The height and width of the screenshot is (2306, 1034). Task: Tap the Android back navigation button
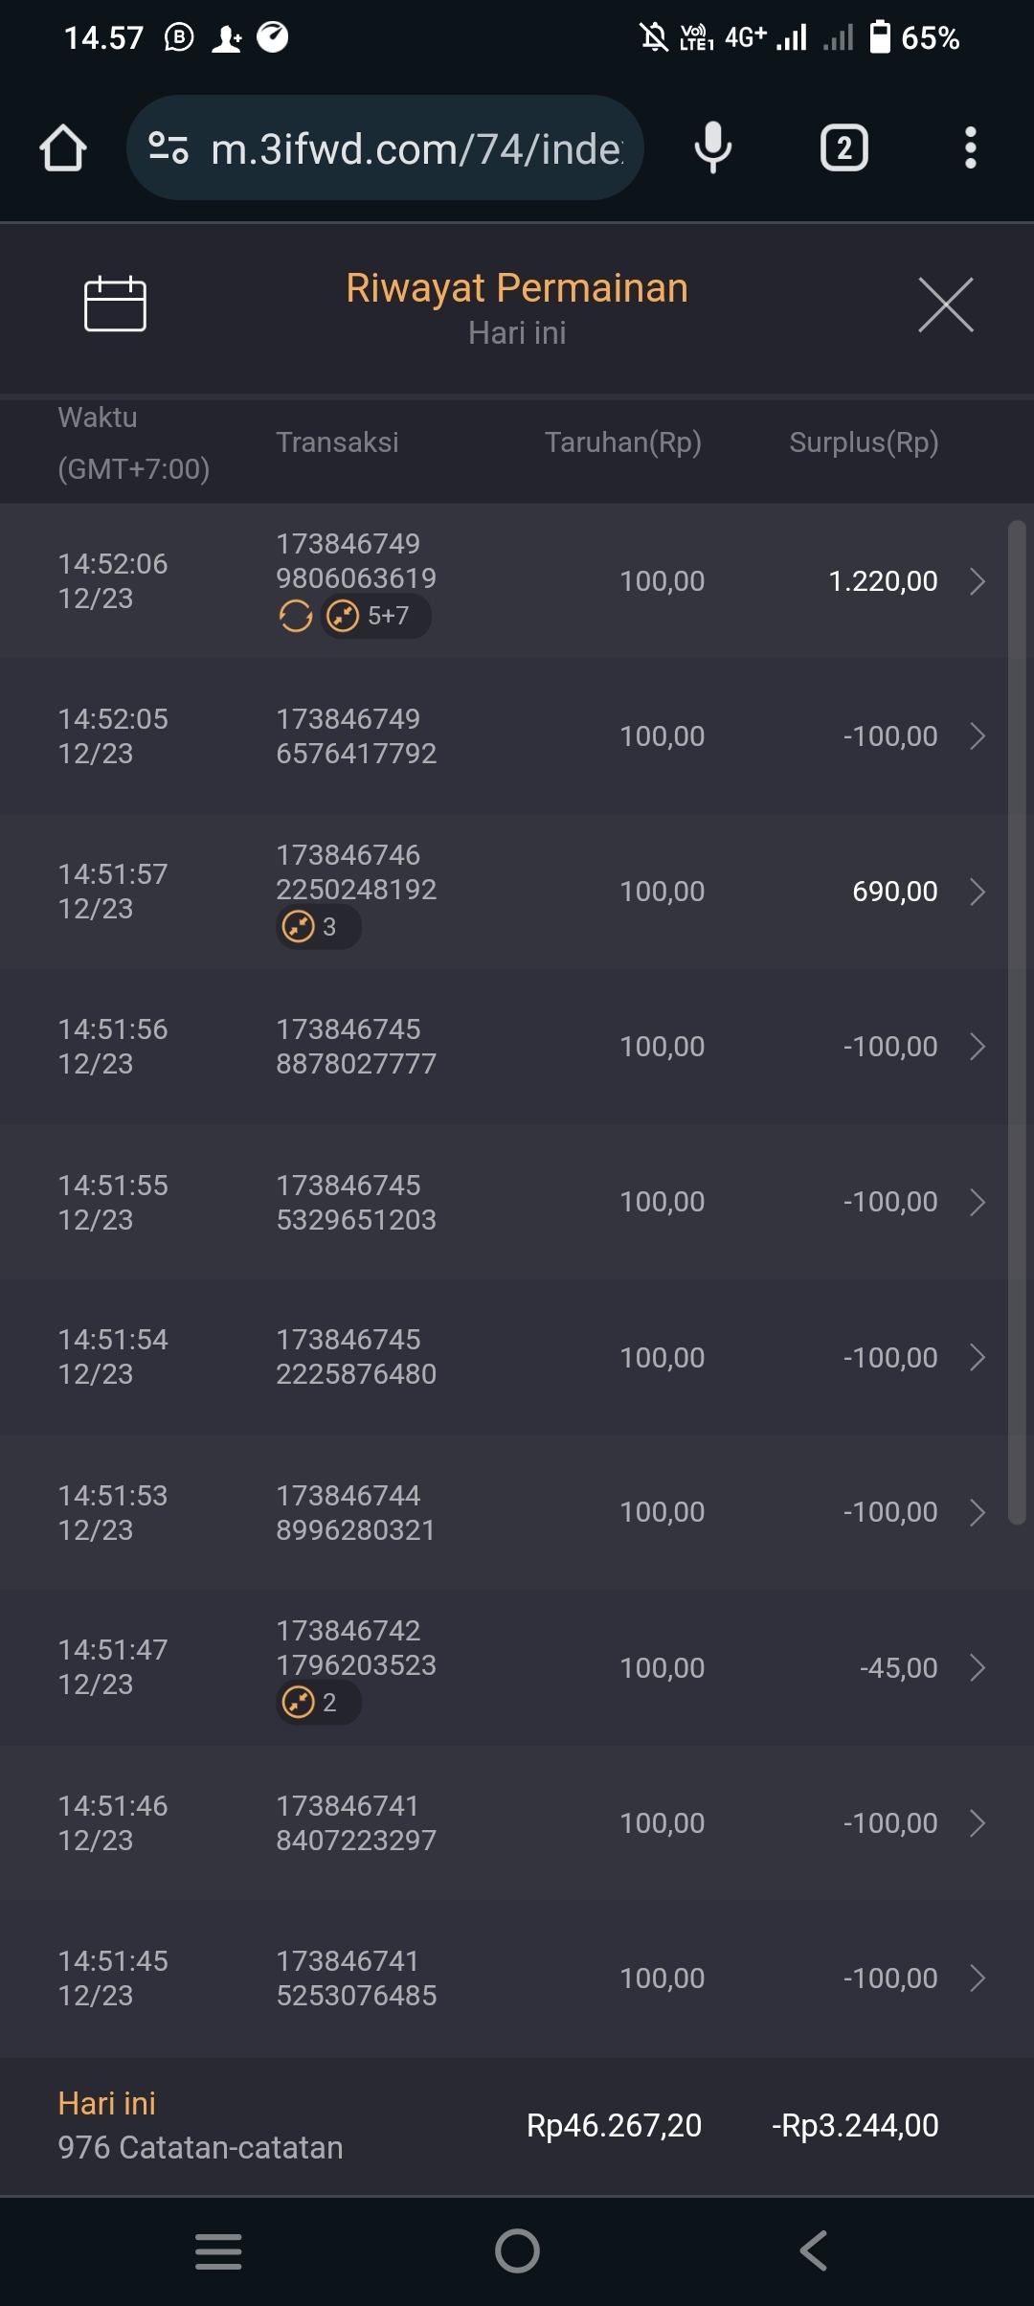pyautogui.click(x=813, y=2250)
